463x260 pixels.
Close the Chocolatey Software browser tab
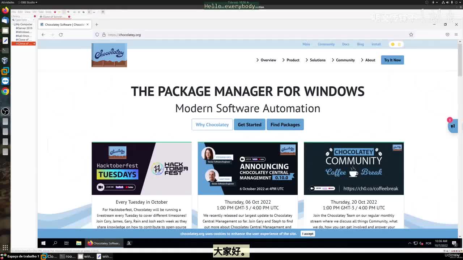pos(88,25)
